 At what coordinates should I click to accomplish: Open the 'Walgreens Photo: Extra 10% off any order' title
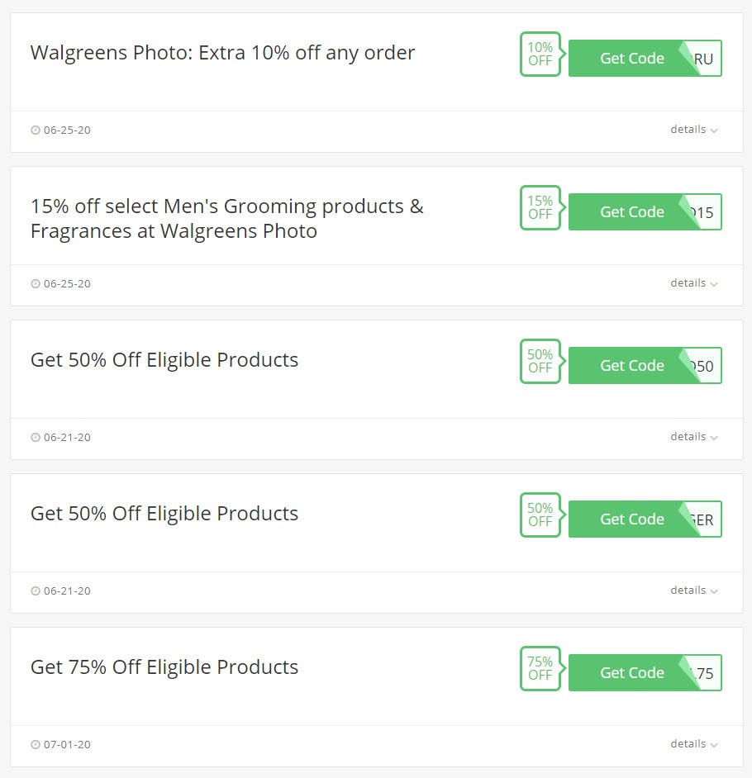click(222, 53)
